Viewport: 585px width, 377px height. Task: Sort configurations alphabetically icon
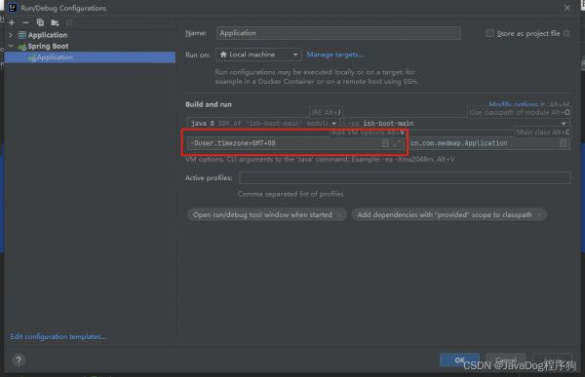click(x=69, y=23)
